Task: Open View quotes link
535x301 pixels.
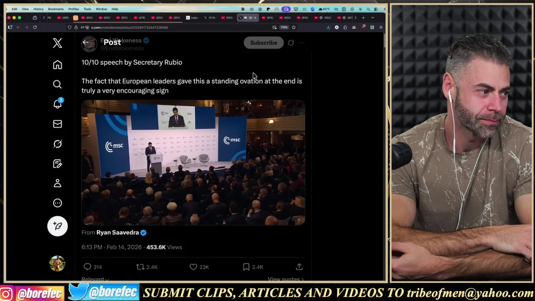Action: (x=285, y=279)
